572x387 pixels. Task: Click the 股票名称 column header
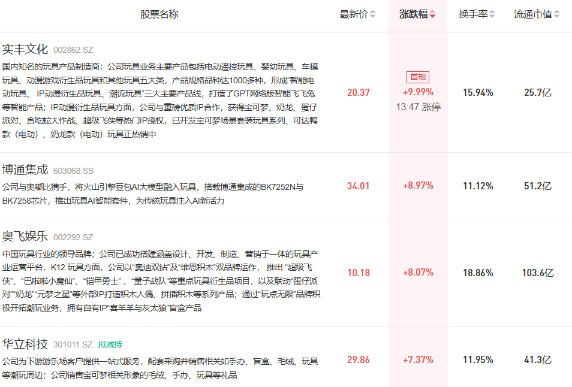pyautogui.click(x=159, y=14)
